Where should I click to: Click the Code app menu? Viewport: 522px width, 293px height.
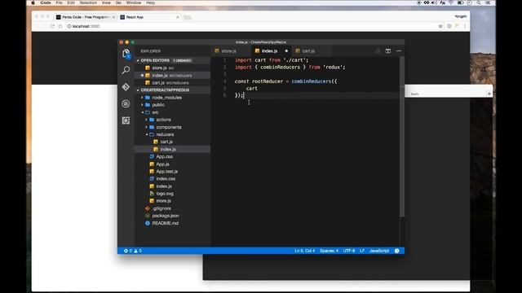point(46,2)
